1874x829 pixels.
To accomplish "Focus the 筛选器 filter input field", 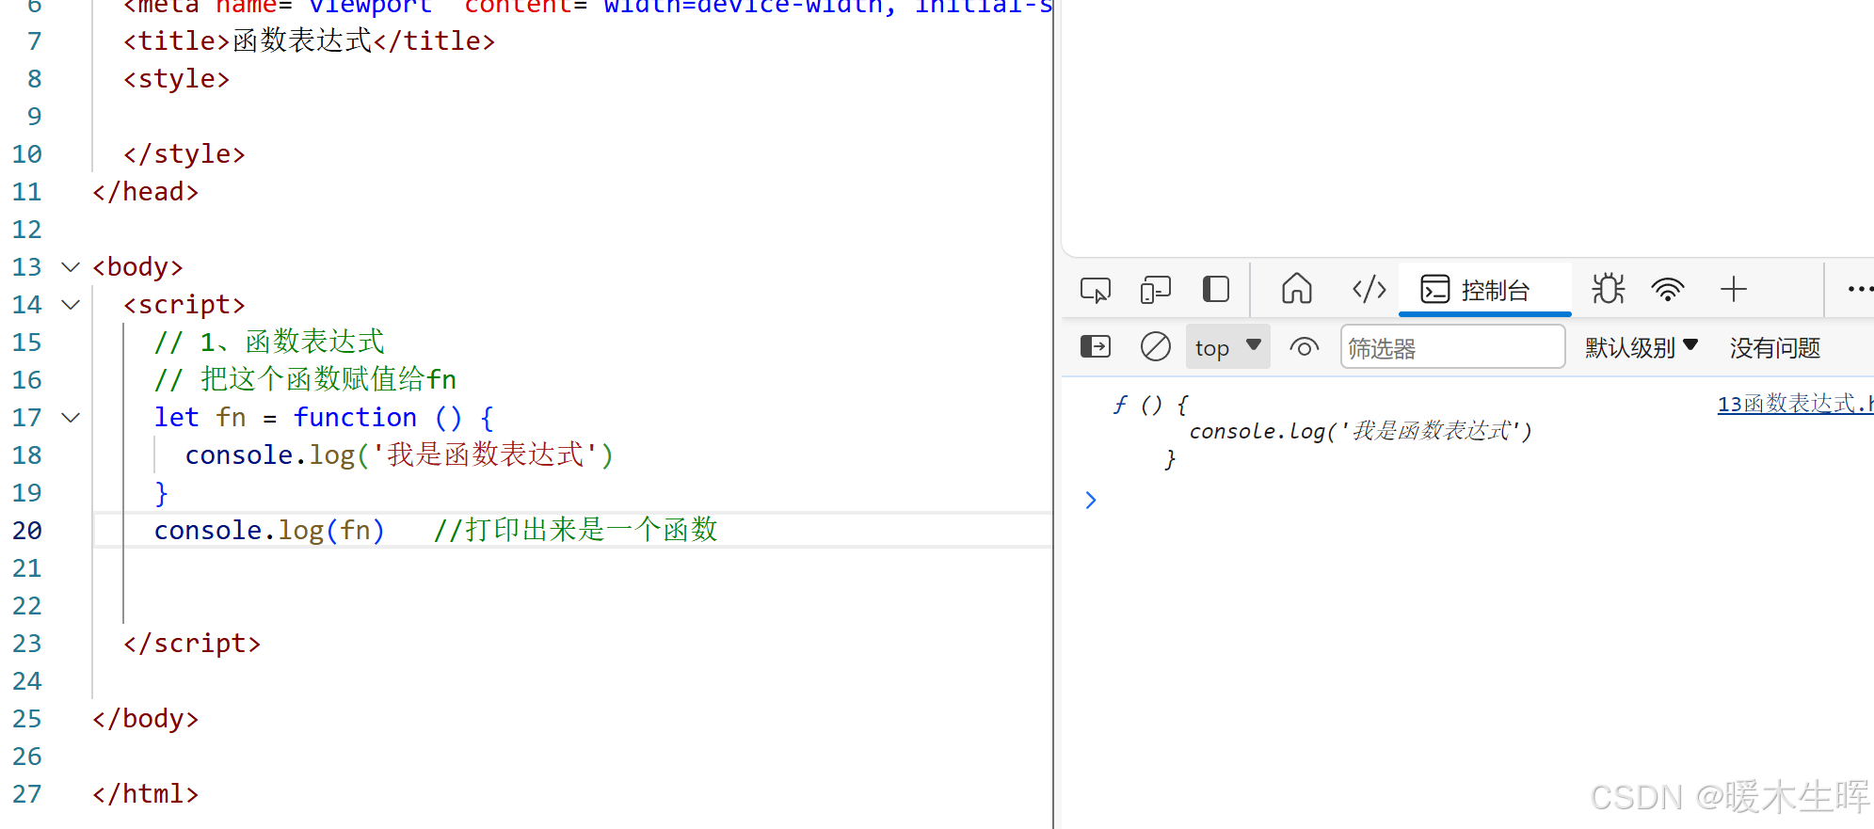I will (x=1452, y=347).
